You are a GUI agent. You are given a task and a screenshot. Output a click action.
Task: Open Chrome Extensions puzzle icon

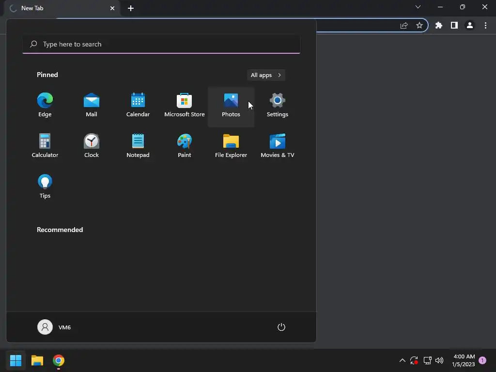coord(439,25)
